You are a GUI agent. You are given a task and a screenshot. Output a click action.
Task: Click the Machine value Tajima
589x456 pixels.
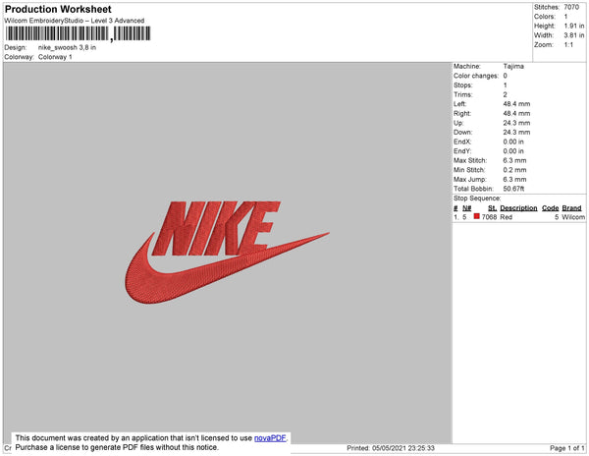[x=513, y=66]
